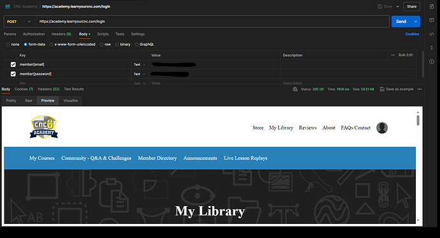The image size is (440, 238).
Task: Open the Text type dropdown for member[email]
Action: coord(140,64)
